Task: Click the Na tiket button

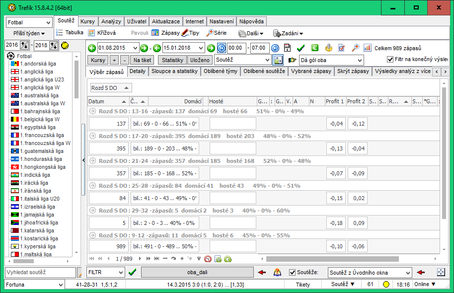Action: (143, 60)
